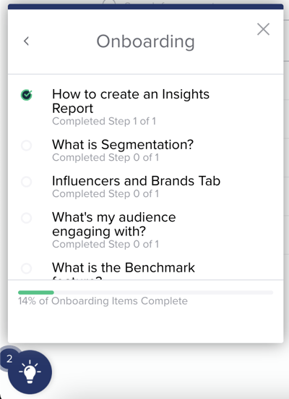The height and width of the screenshot is (399, 289).
Task: Toggle the Benchmark feature item circle
Action: (x=27, y=268)
